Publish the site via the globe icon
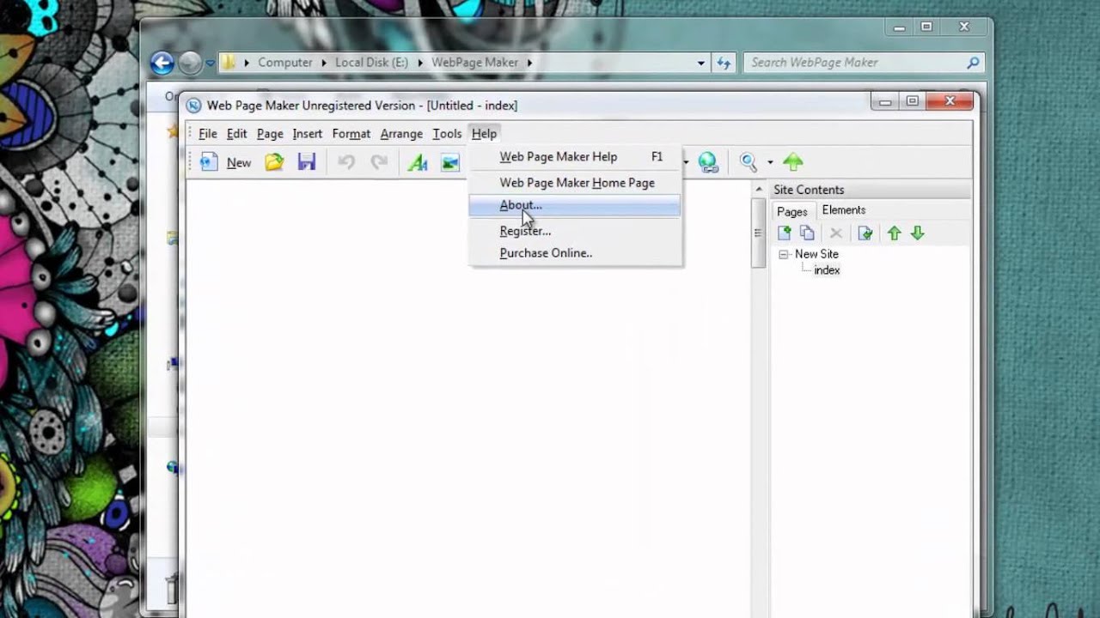 click(x=708, y=162)
